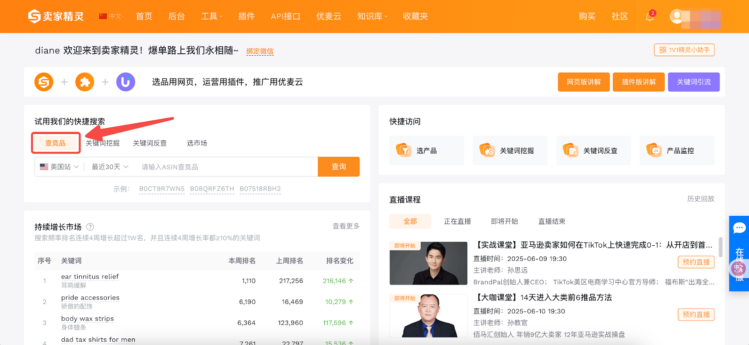This screenshot has height=345, width=749.
Task: Open 社区 in navigation
Action: pyautogui.click(x=619, y=16)
